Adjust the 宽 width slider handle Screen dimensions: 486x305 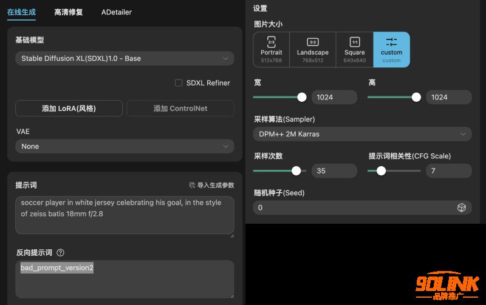click(x=301, y=97)
